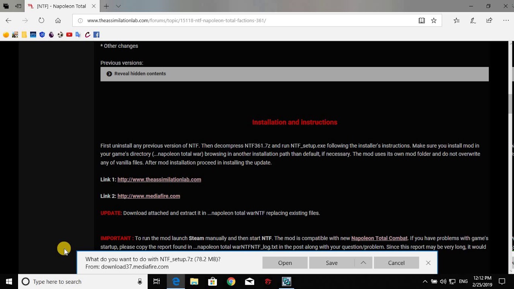Image resolution: width=514 pixels, height=289 pixels.
Task: Click the Type here to search box
Action: click(x=83, y=282)
